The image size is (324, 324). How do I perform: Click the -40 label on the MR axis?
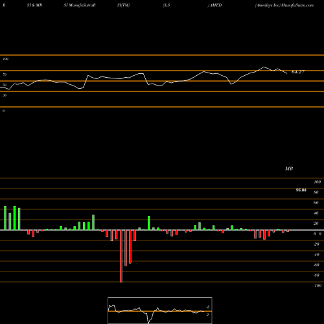coord(316,255)
